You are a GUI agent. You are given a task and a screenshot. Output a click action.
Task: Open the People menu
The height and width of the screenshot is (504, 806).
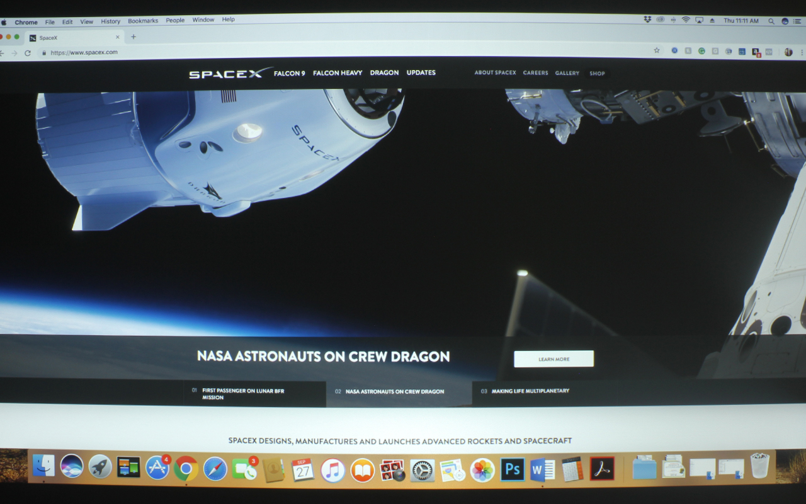click(175, 20)
